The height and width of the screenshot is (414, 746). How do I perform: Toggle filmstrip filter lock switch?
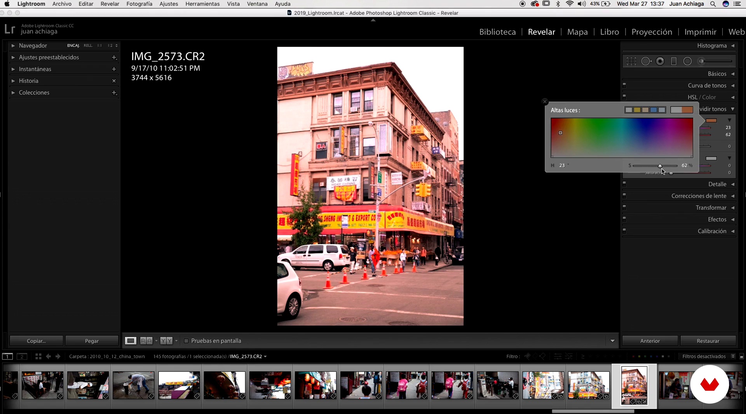742,356
